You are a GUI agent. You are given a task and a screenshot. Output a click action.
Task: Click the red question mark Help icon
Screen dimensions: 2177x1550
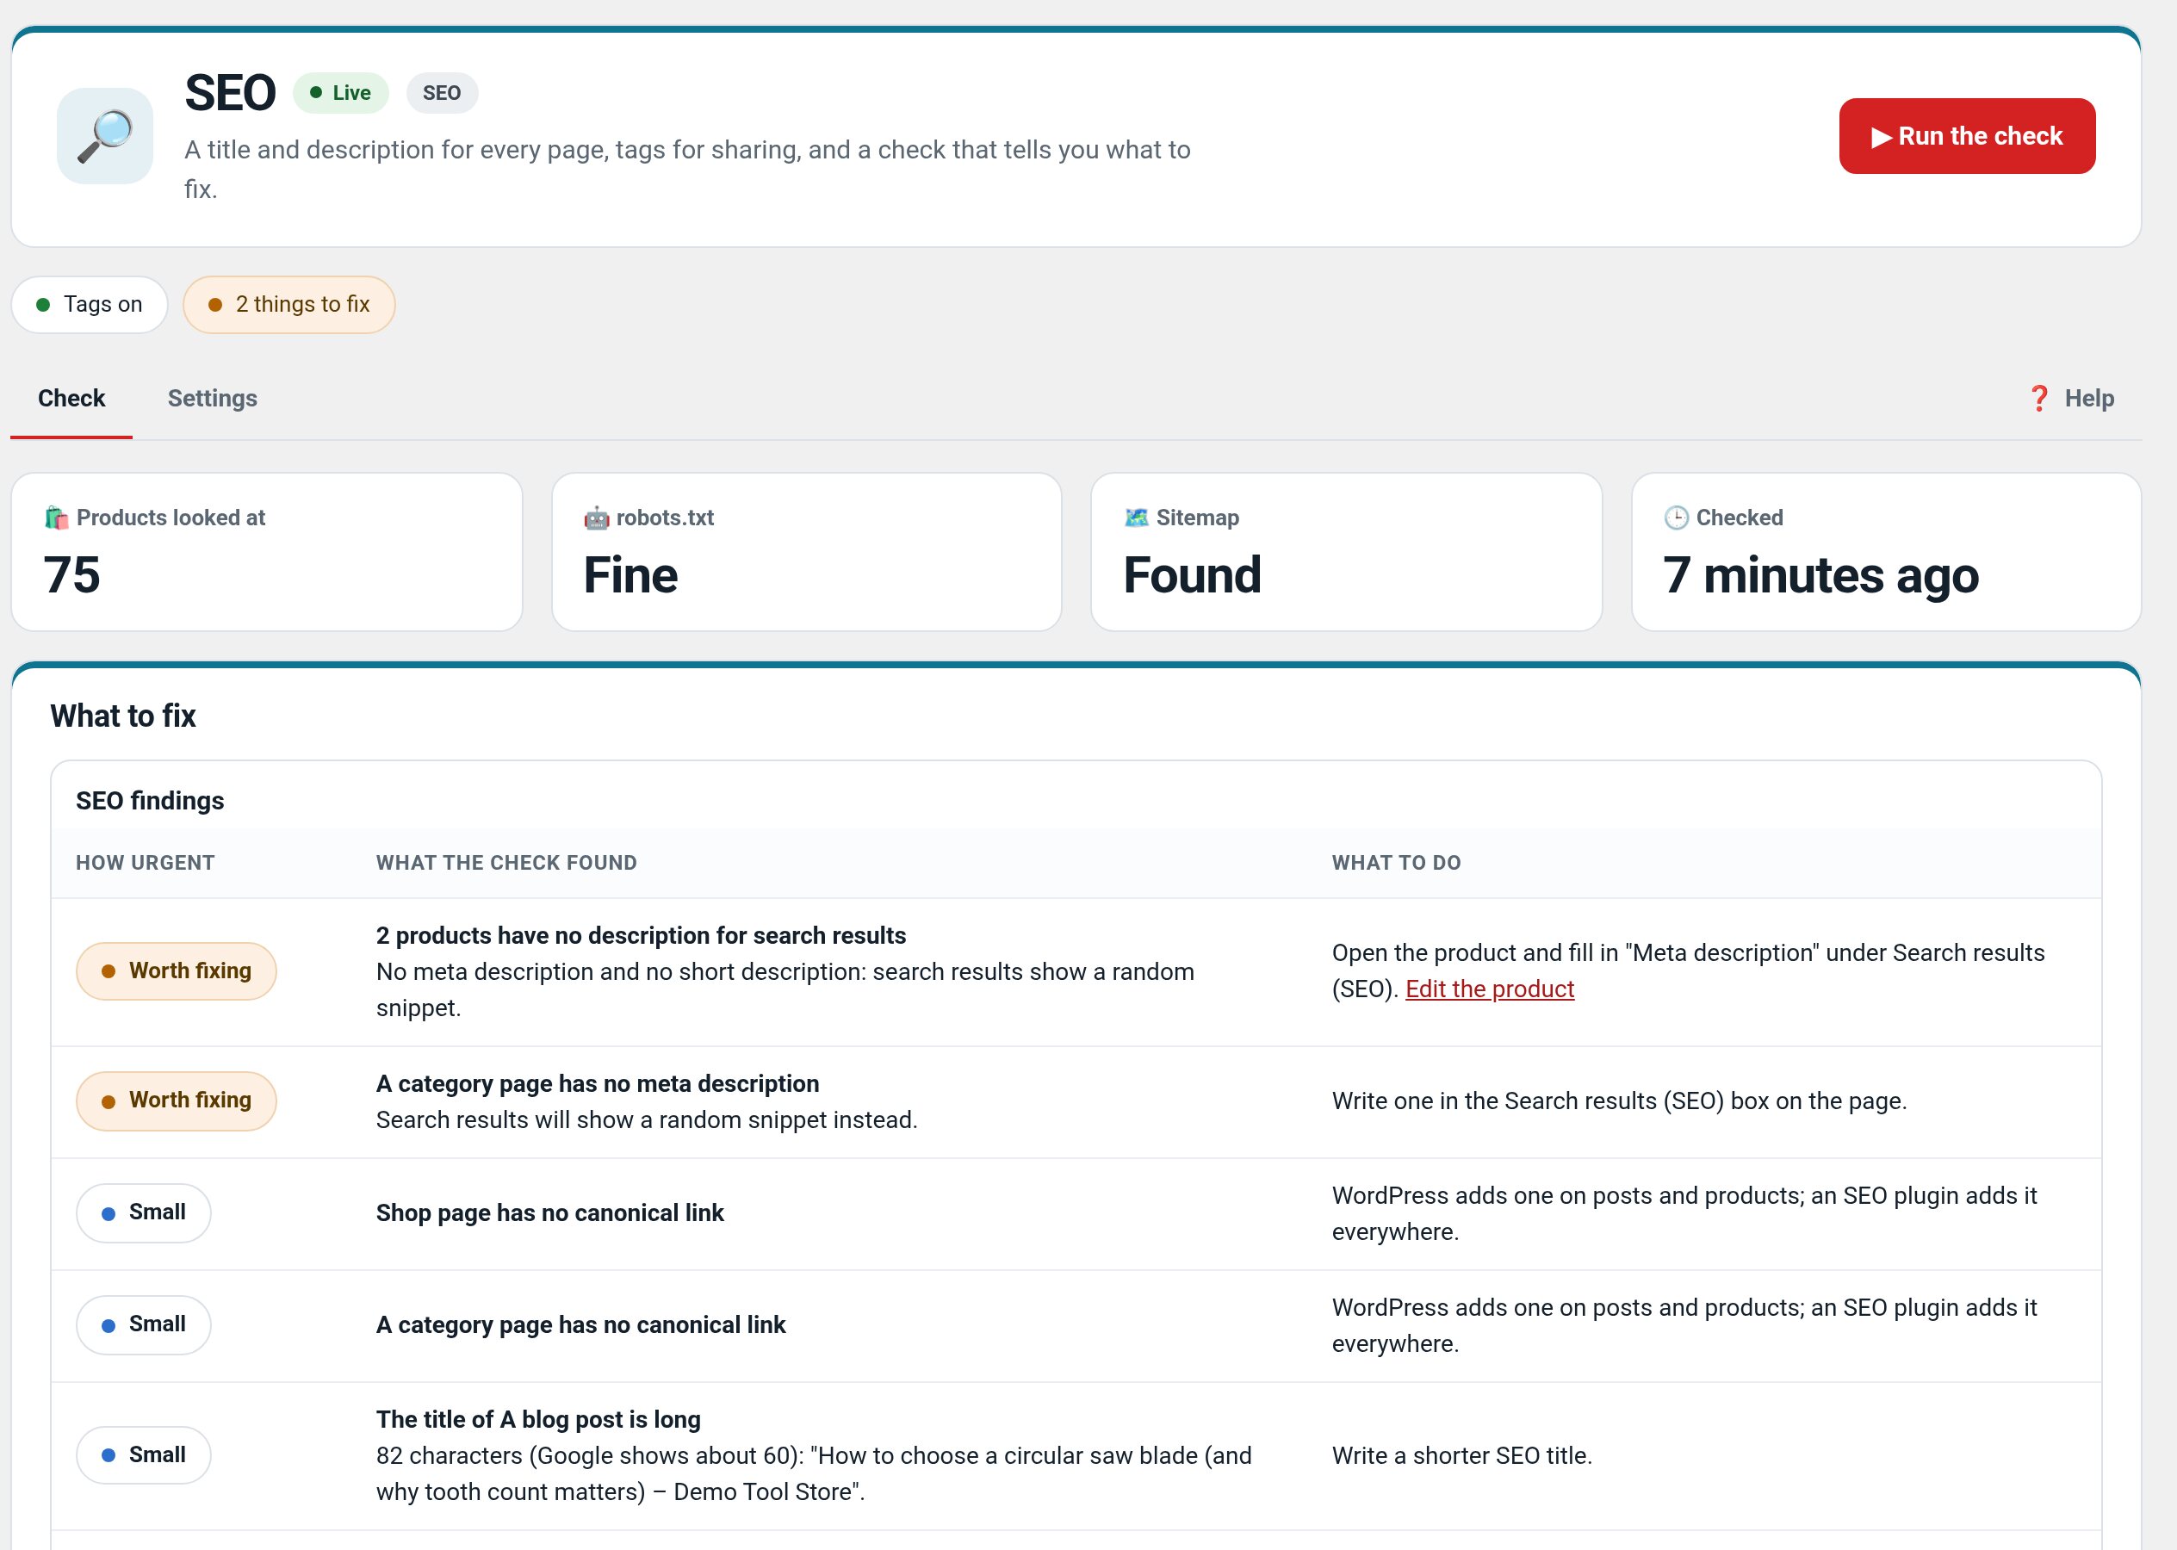(2038, 398)
